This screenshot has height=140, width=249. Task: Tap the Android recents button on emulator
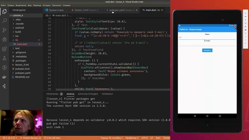[220, 116]
